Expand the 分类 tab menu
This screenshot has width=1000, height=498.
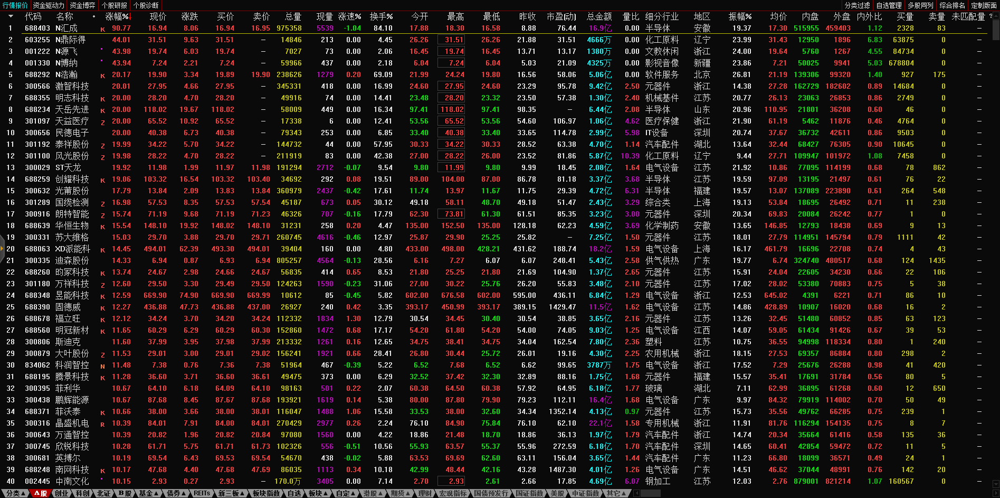point(16,493)
